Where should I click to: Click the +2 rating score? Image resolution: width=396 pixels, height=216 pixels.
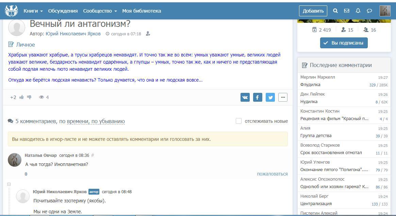(13, 97)
